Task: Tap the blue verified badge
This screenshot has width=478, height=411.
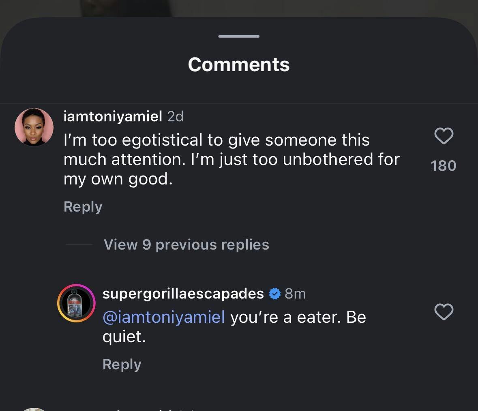Action: coord(275,294)
